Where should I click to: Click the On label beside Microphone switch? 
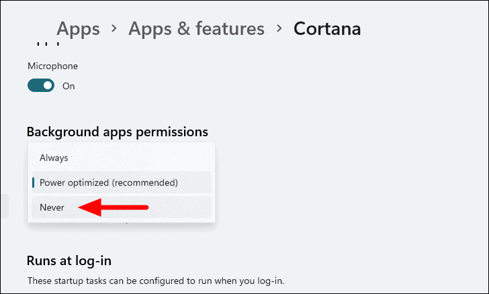[69, 86]
